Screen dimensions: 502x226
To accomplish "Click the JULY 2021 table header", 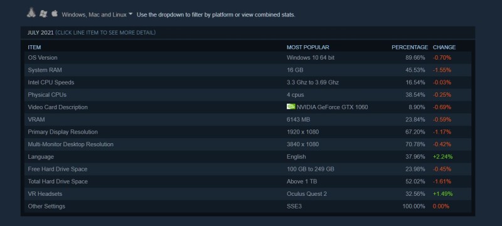I will coord(248,33).
